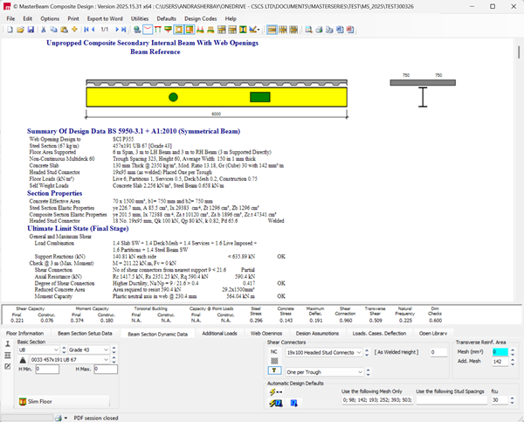
Task: Click the weight icon beside section list
Action: pyautogui.click(x=23, y=360)
